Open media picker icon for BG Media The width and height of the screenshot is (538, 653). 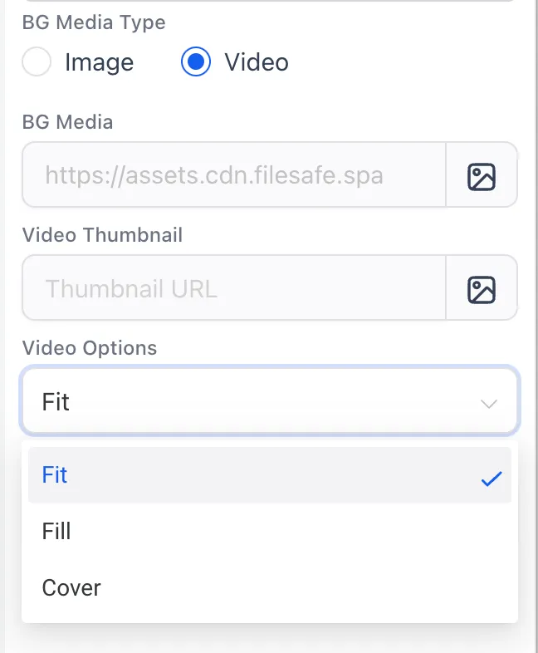click(x=482, y=177)
